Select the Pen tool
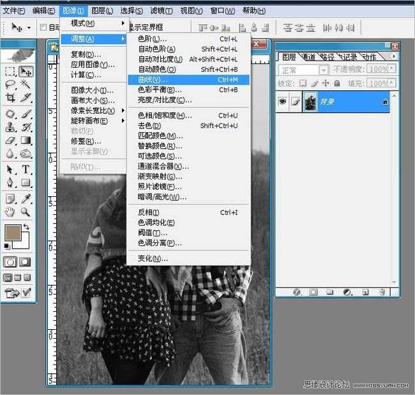The height and width of the screenshot is (395, 415). tap(10, 183)
